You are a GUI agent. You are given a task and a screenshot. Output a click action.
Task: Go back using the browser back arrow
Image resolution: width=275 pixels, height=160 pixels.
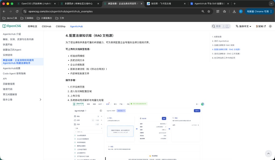[4, 12]
